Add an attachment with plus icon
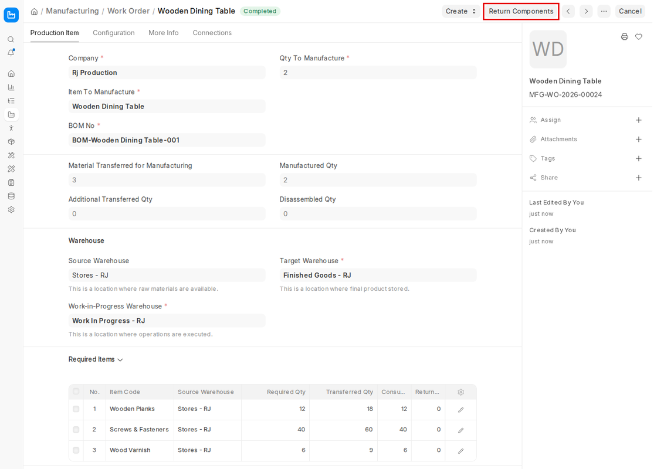 [639, 140]
